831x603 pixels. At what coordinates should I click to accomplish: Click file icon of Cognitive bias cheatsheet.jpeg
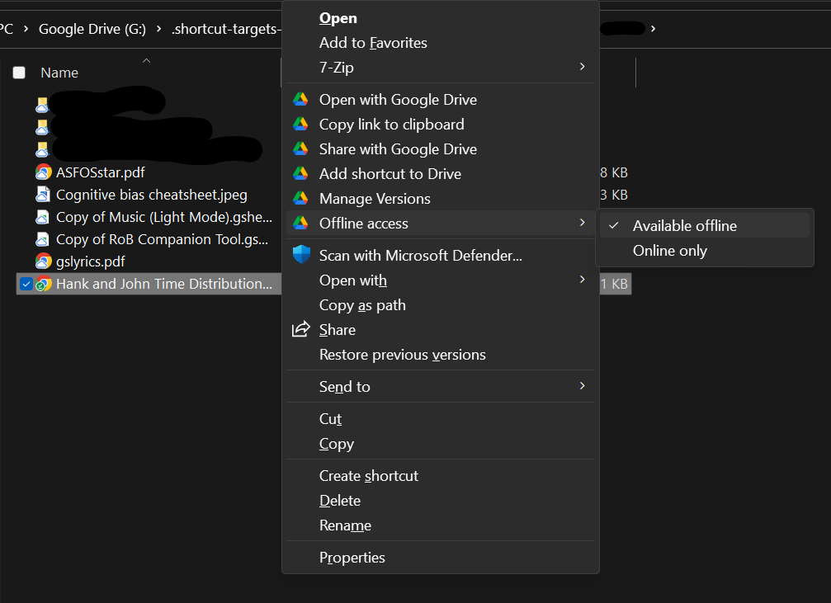43,195
